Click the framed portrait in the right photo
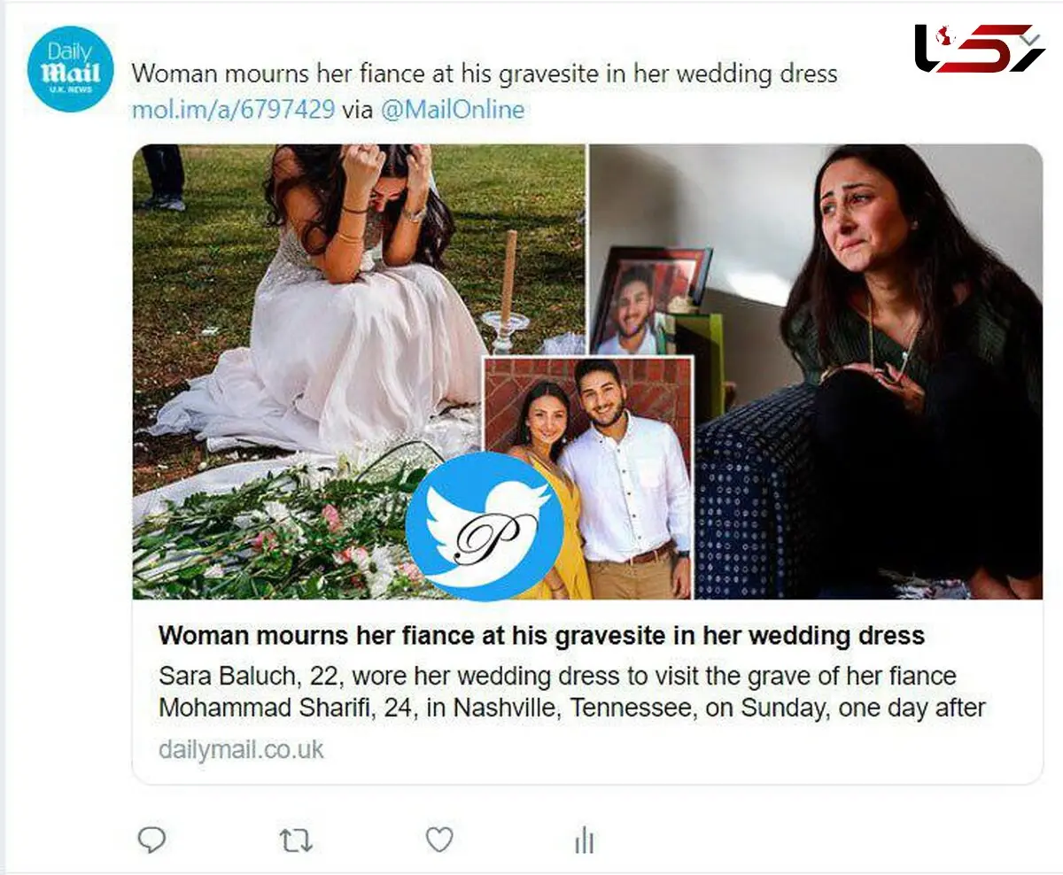The width and height of the screenshot is (1063, 875). point(651,301)
